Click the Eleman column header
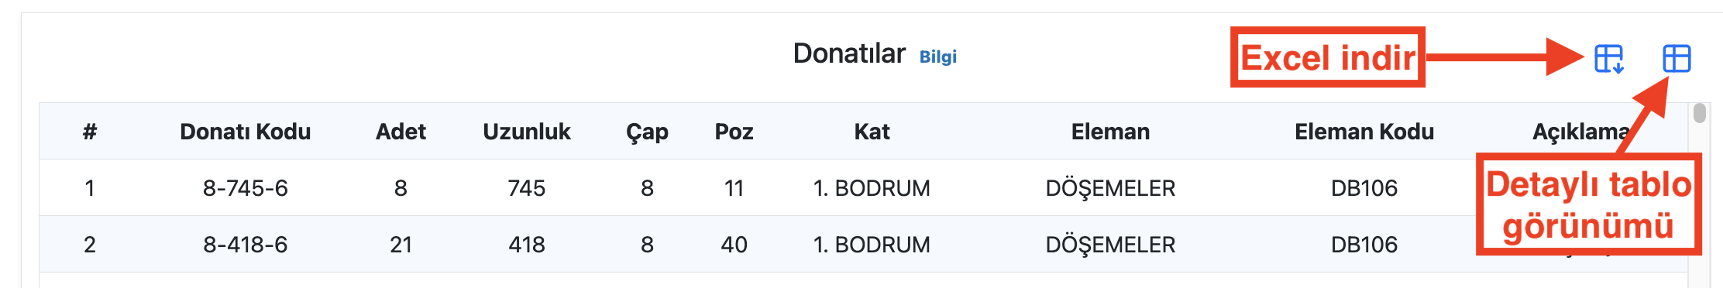This screenshot has height=288, width=1723. (1110, 132)
